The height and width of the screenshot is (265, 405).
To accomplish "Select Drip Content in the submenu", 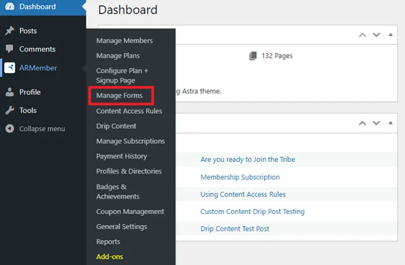I will pos(117,126).
